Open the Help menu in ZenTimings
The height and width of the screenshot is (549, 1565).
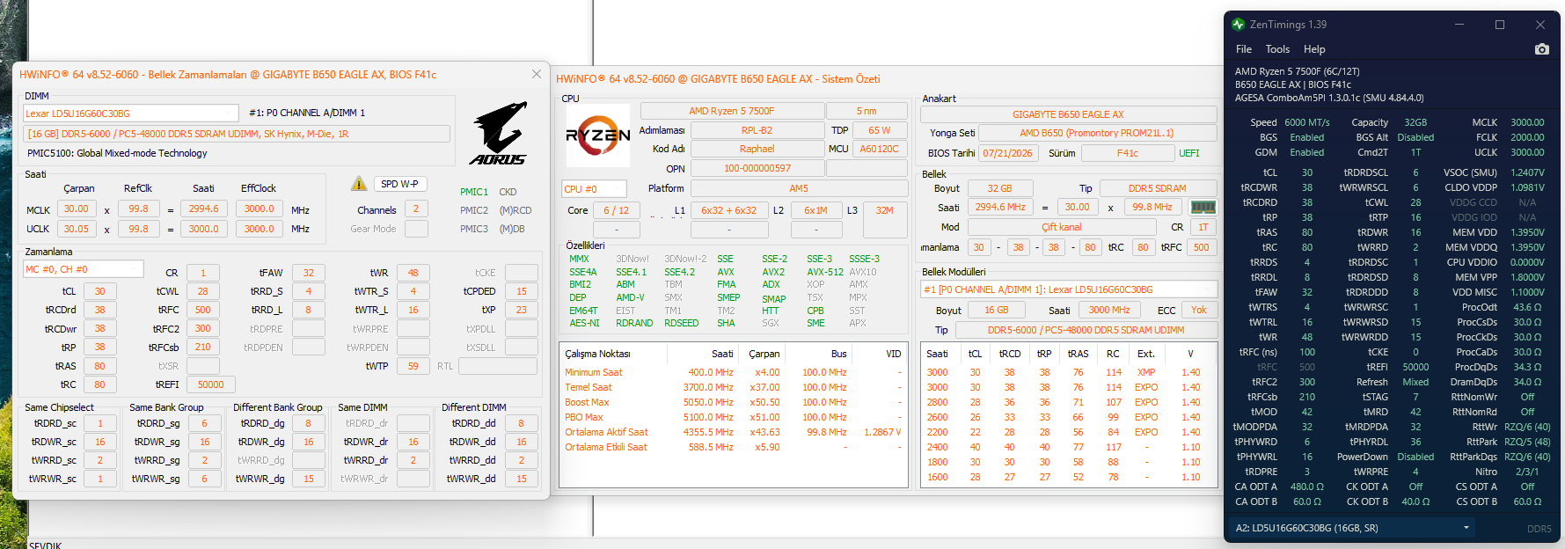click(x=1314, y=49)
